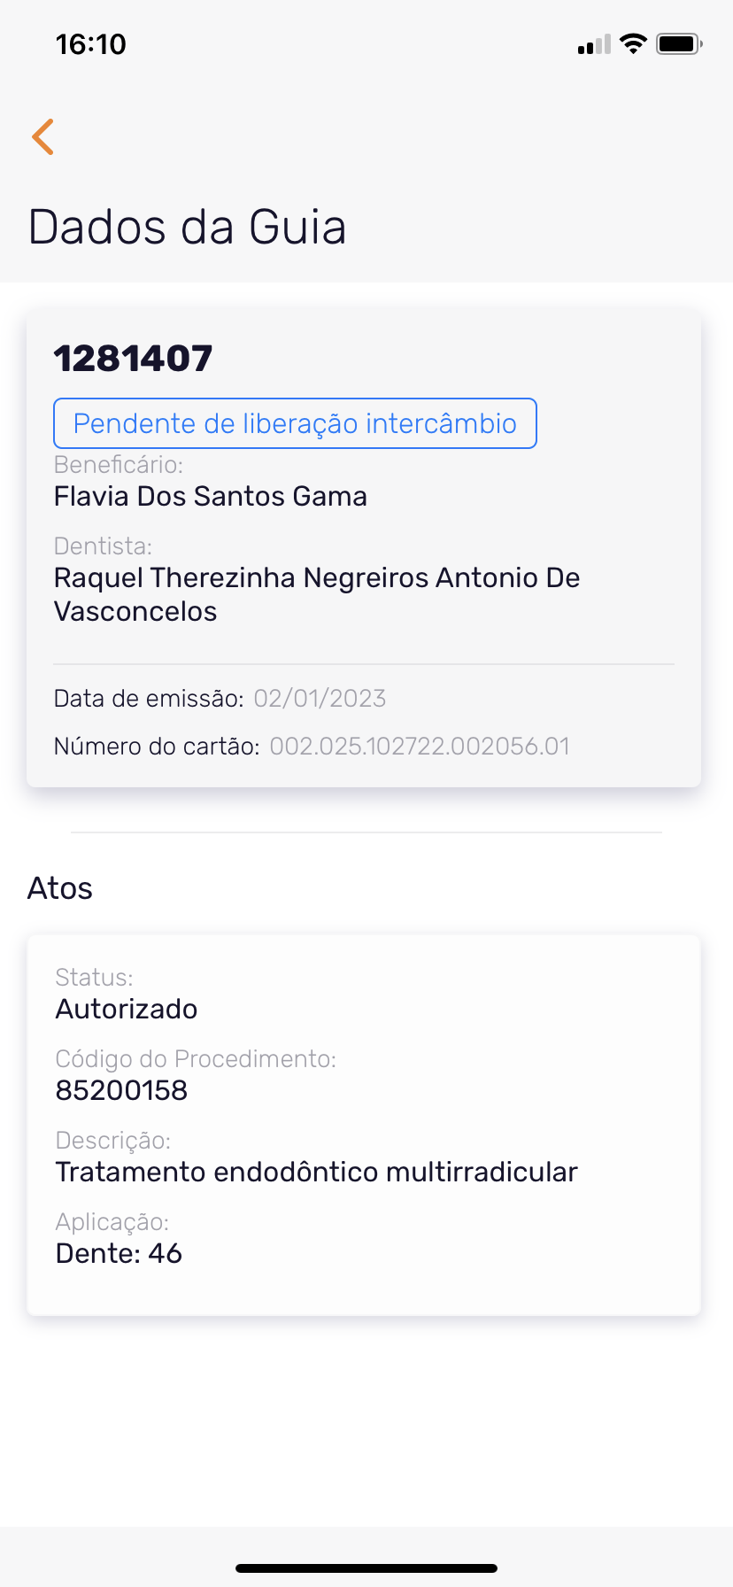Tap dentist name Raquel Therezinha Negreiros
Screen dimensions: 733x1587
tap(316, 593)
